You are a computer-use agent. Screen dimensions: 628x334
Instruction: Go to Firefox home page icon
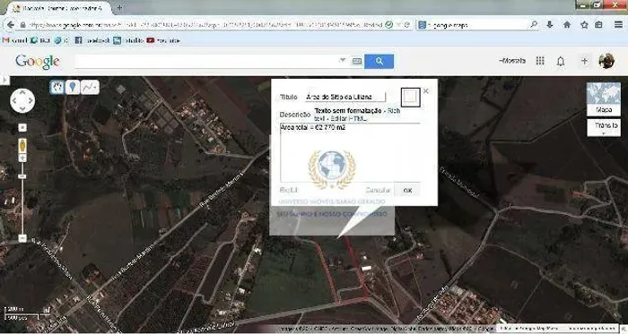pos(567,25)
